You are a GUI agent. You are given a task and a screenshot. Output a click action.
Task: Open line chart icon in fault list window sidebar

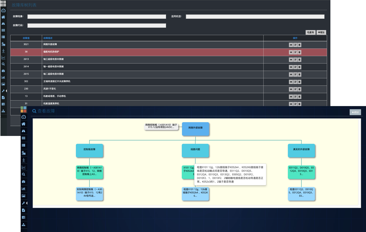point(3,57)
